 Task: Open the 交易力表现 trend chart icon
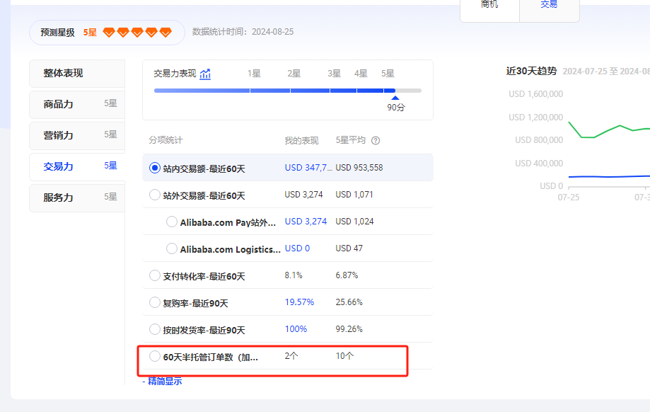(x=206, y=73)
